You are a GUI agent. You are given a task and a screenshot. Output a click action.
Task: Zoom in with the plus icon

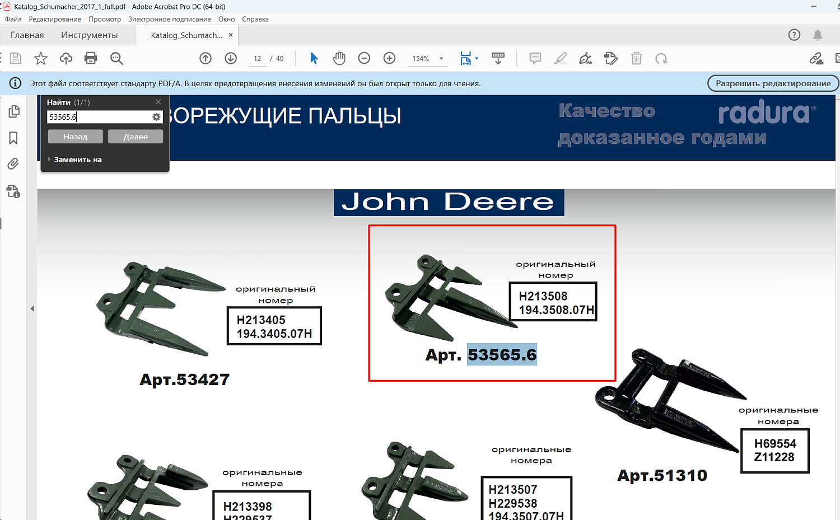[x=389, y=58]
